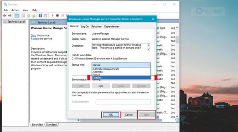
Task: Collapse the Startup type combo box
Action: click(148, 65)
